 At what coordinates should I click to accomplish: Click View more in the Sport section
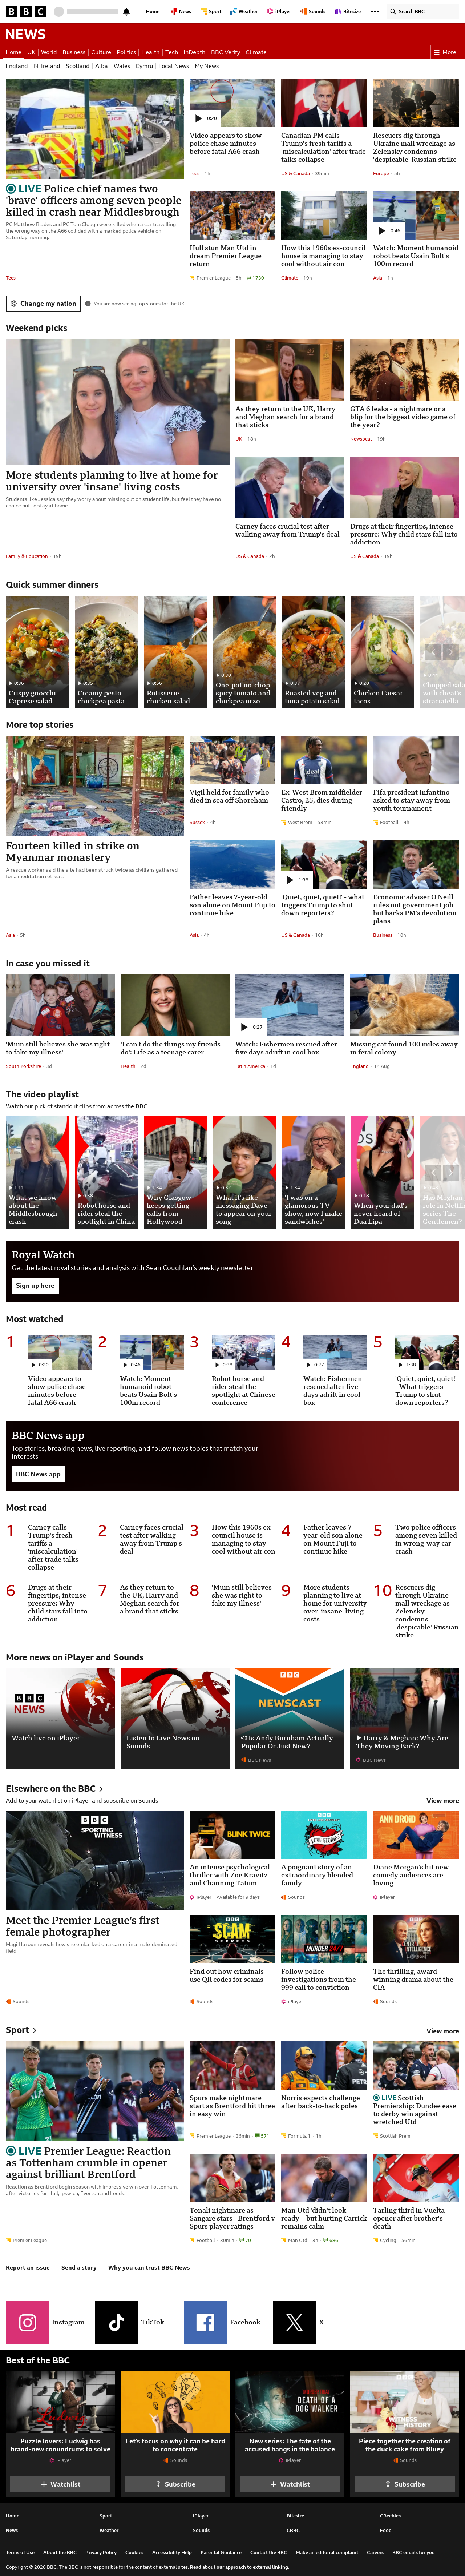[443, 2031]
